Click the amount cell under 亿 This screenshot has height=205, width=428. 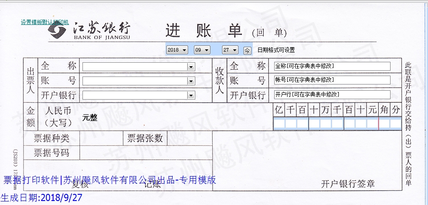coord(279,124)
